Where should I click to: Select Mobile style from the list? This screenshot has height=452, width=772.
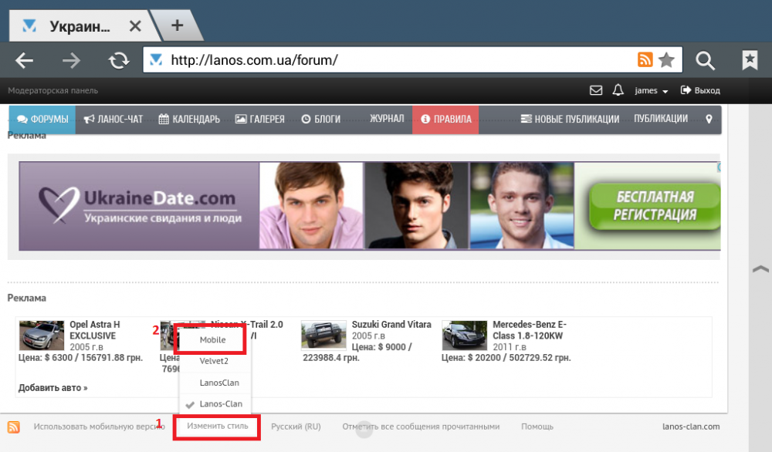pos(212,339)
